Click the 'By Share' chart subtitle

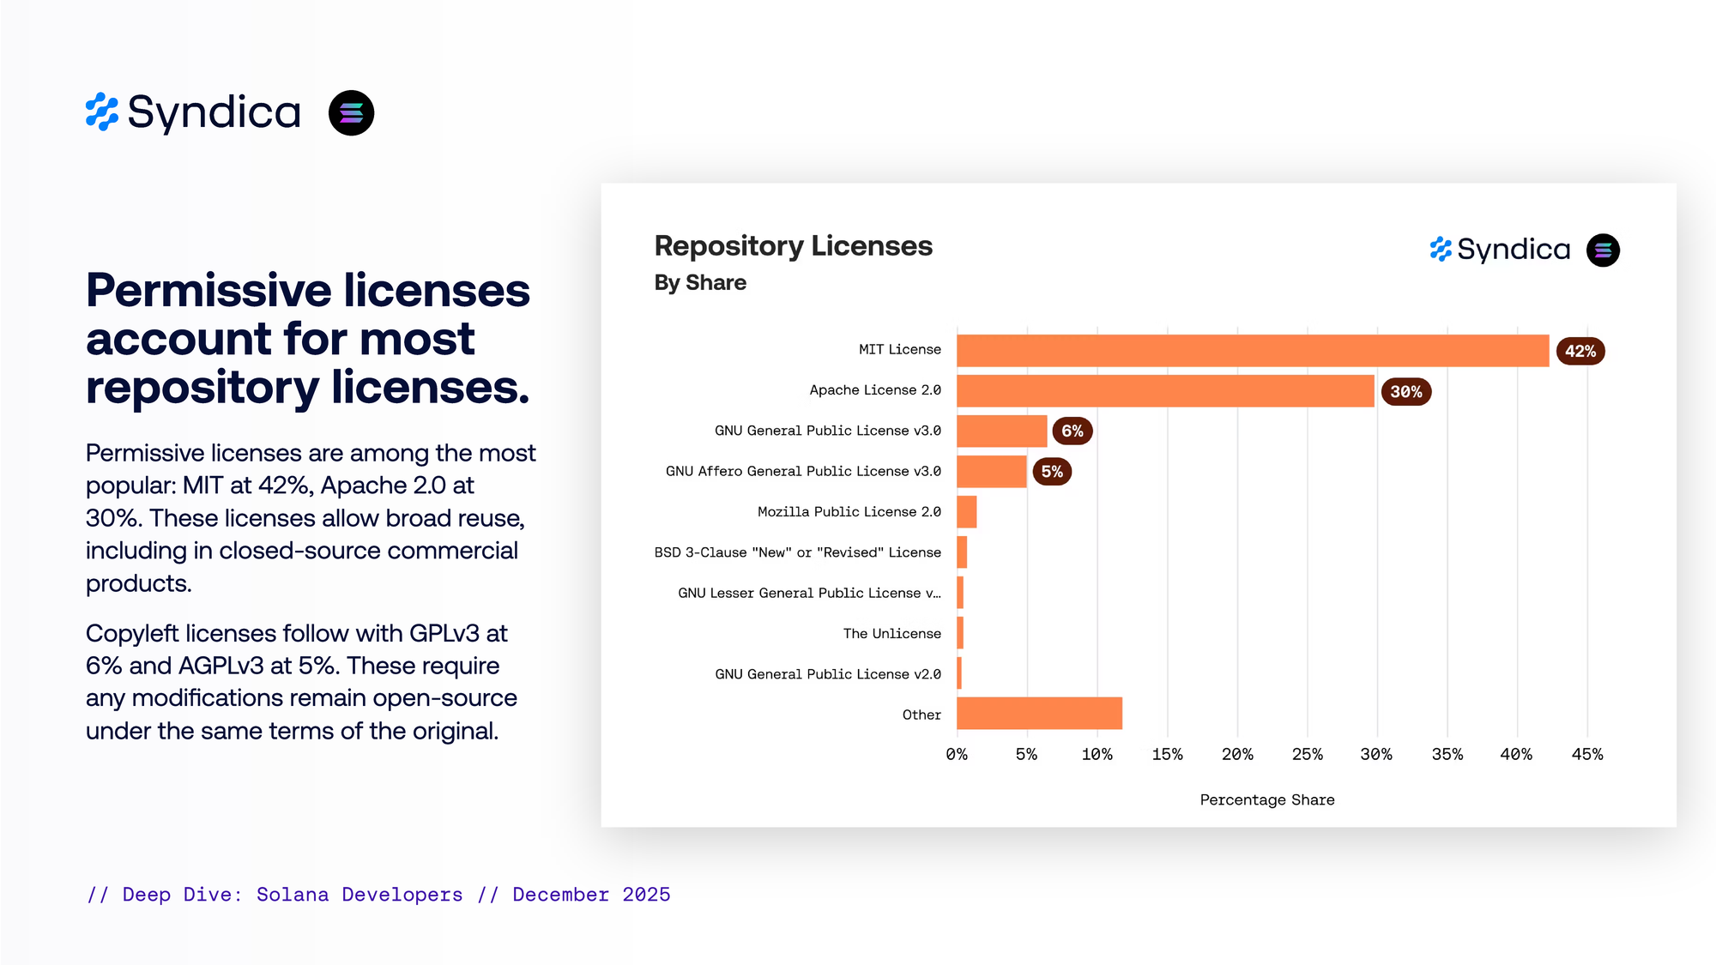(x=700, y=283)
